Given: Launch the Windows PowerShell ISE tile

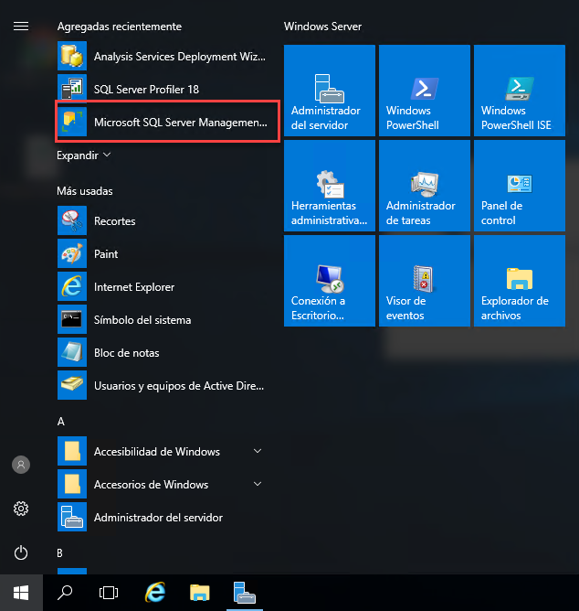Looking at the screenshot, I should click(x=520, y=91).
